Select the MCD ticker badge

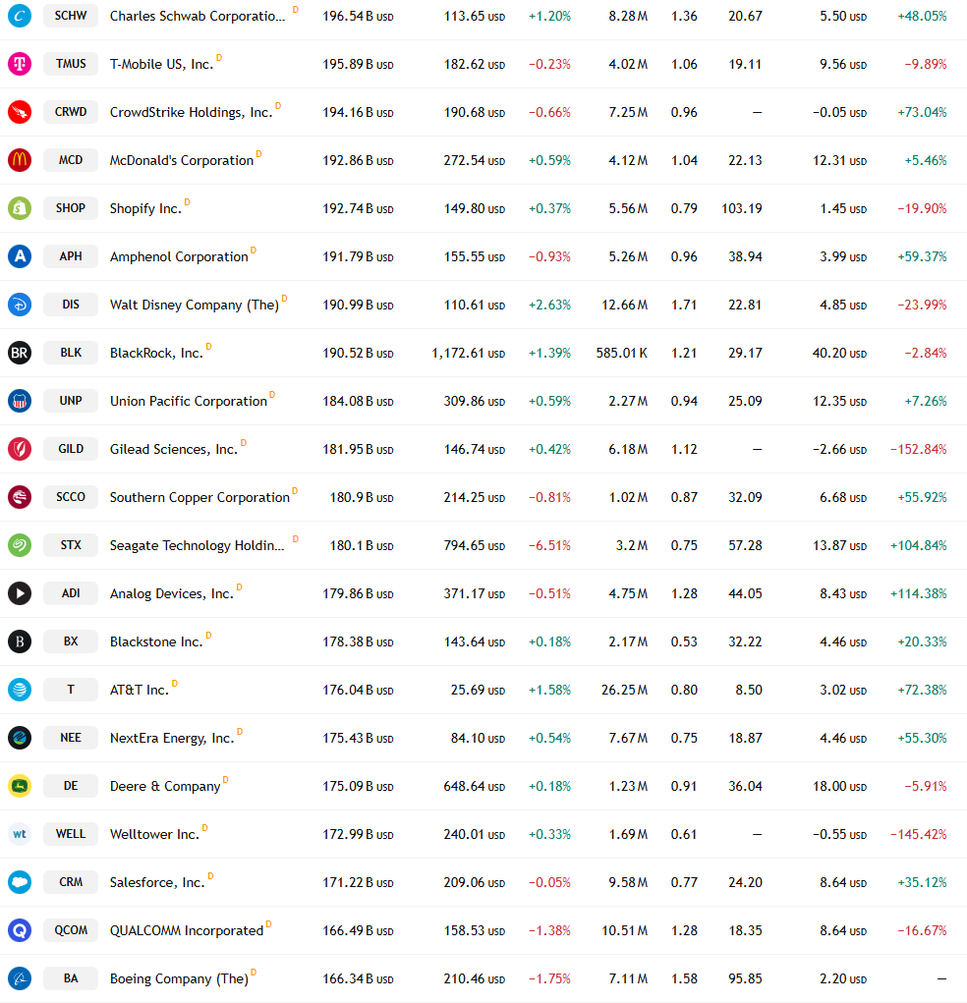pyautogui.click(x=71, y=160)
